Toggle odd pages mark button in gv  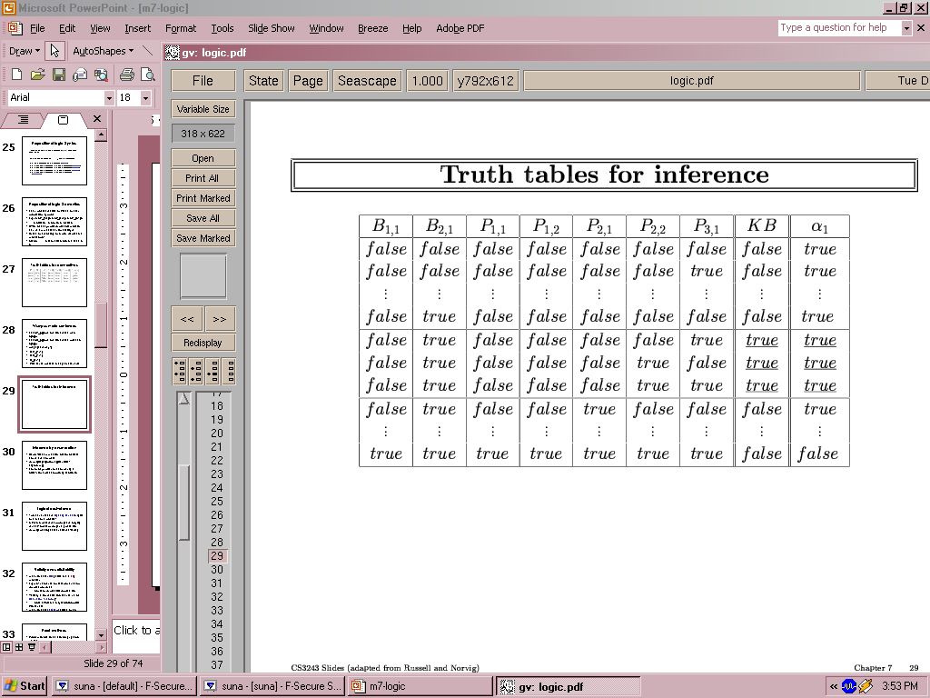pyautogui.click(x=180, y=371)
